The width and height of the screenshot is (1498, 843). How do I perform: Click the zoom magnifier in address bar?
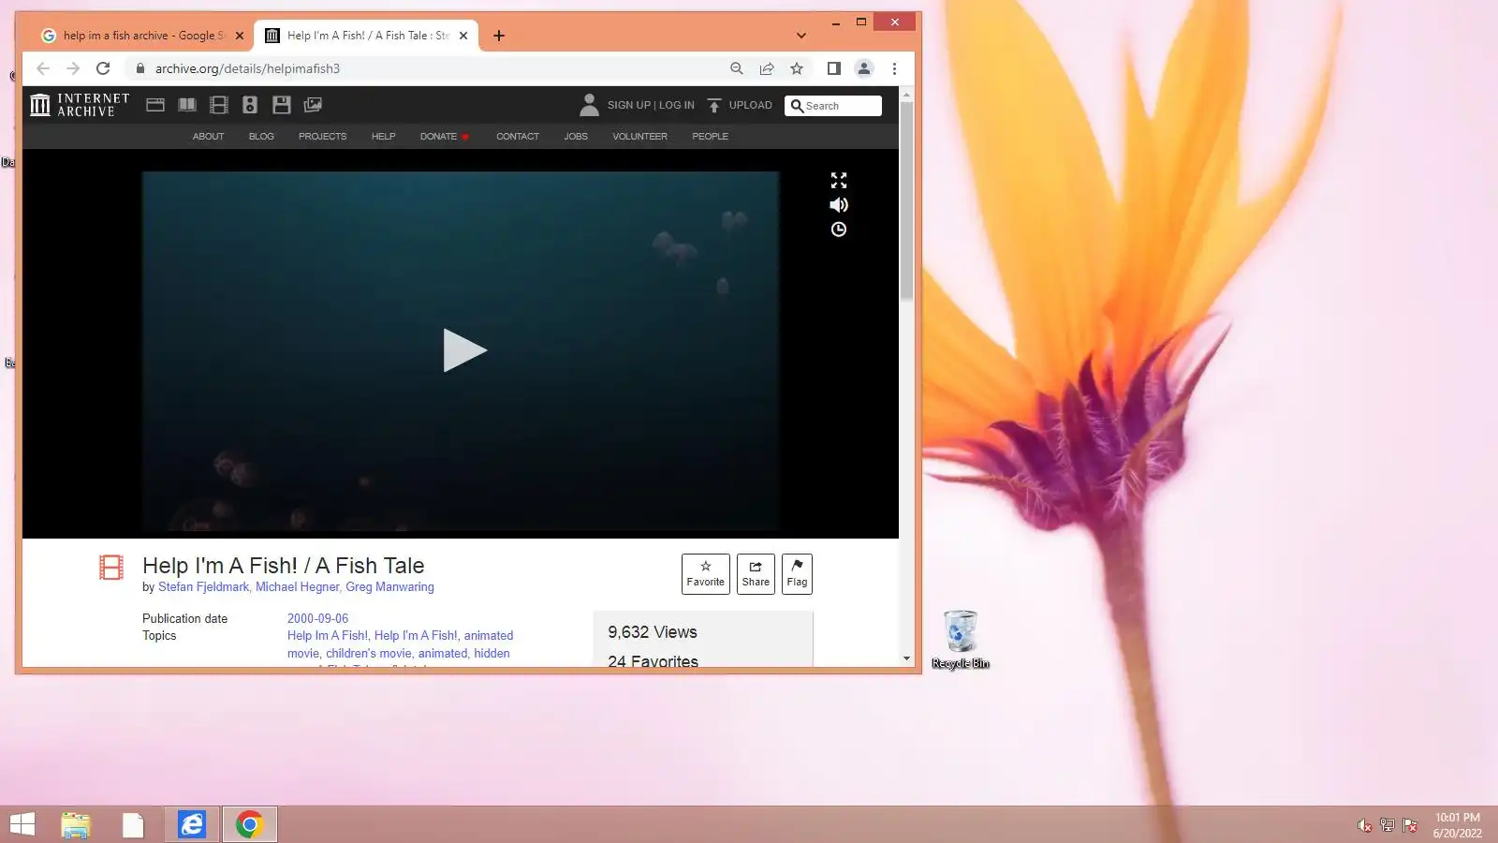coord(737,68)
